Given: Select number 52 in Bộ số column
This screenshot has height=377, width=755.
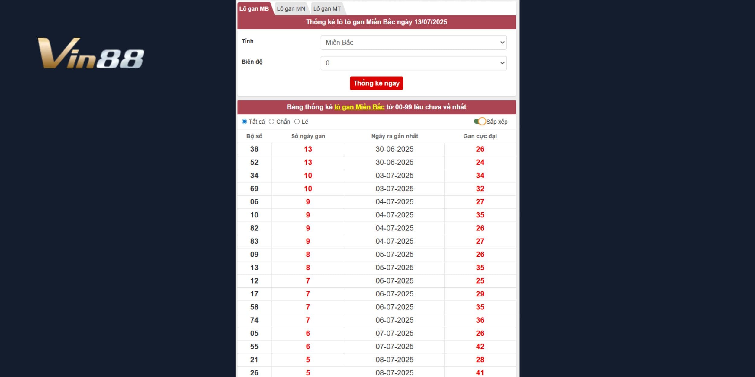Looking at the screenshot, I should coord(254,163).
